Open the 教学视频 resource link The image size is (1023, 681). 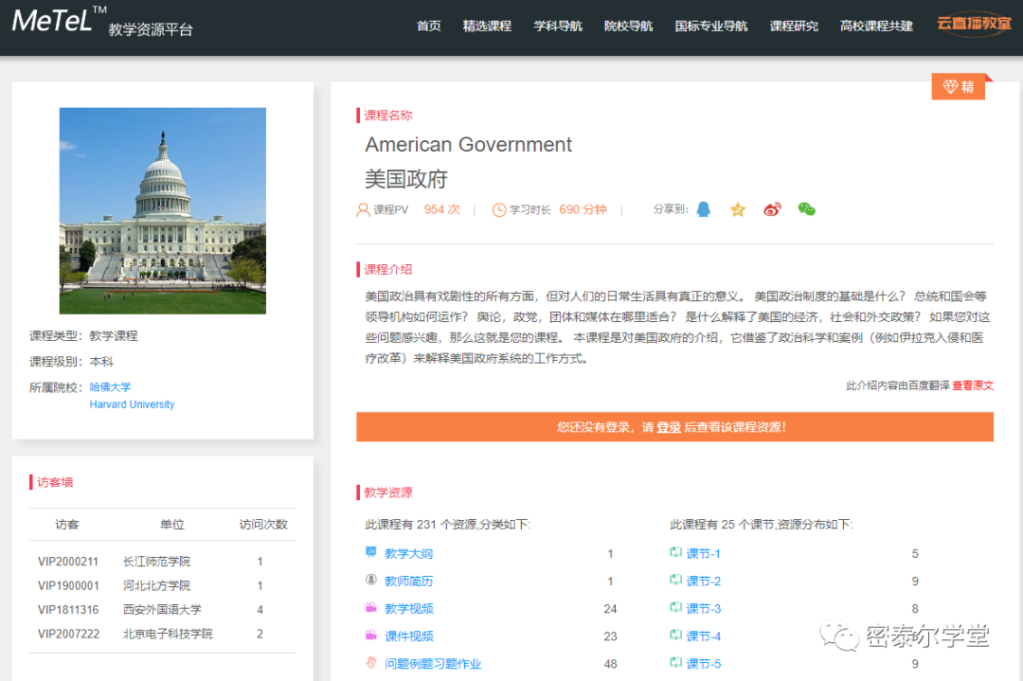(x=408, y=609)
